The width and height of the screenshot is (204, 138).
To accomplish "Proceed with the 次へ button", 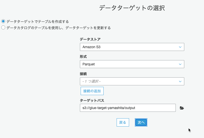I will pyautogui.click(x=141, y=122).
